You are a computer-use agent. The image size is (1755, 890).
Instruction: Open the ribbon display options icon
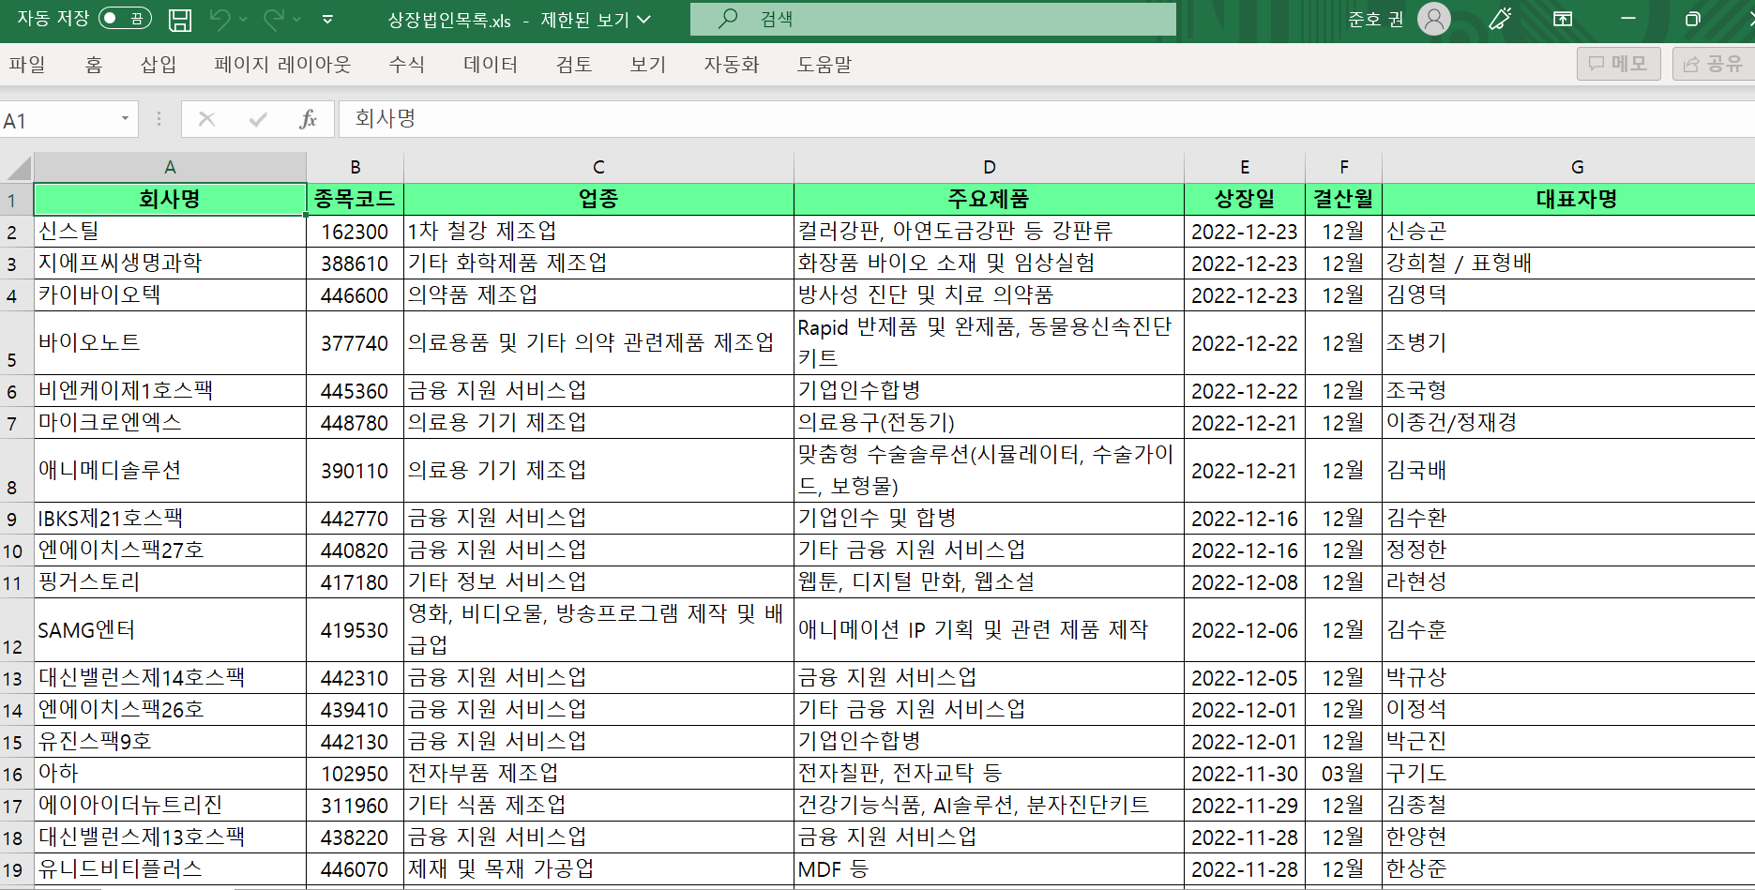[x=1563, y=19]
